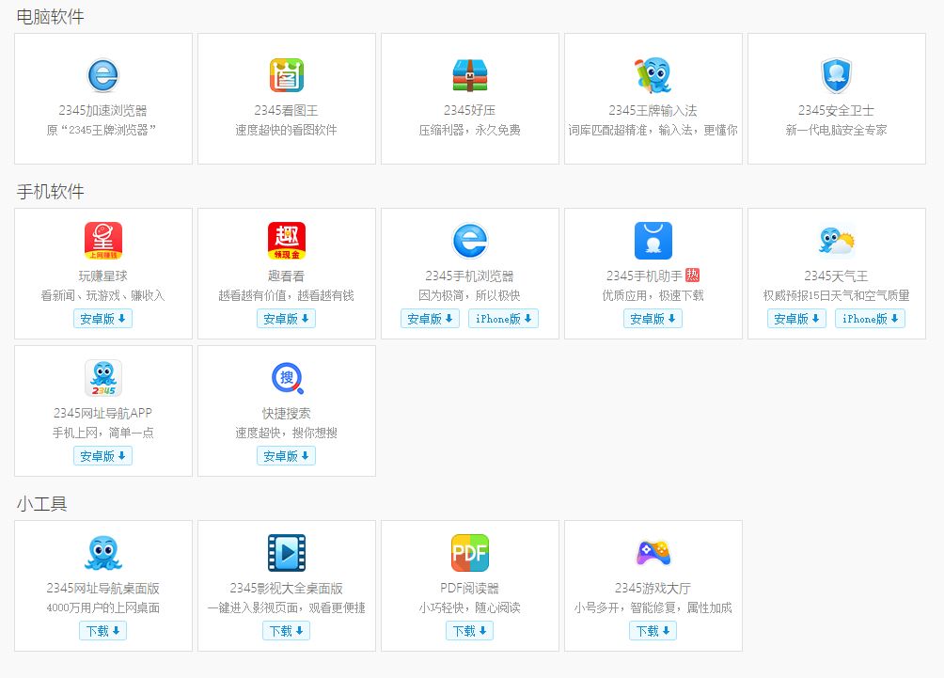
Task: Download 趣看看 安卓版
Action: pyautogui.click(x=287, y=319)
